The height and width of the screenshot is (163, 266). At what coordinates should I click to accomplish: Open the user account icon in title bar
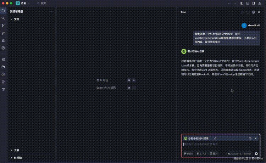coord(260,3)
